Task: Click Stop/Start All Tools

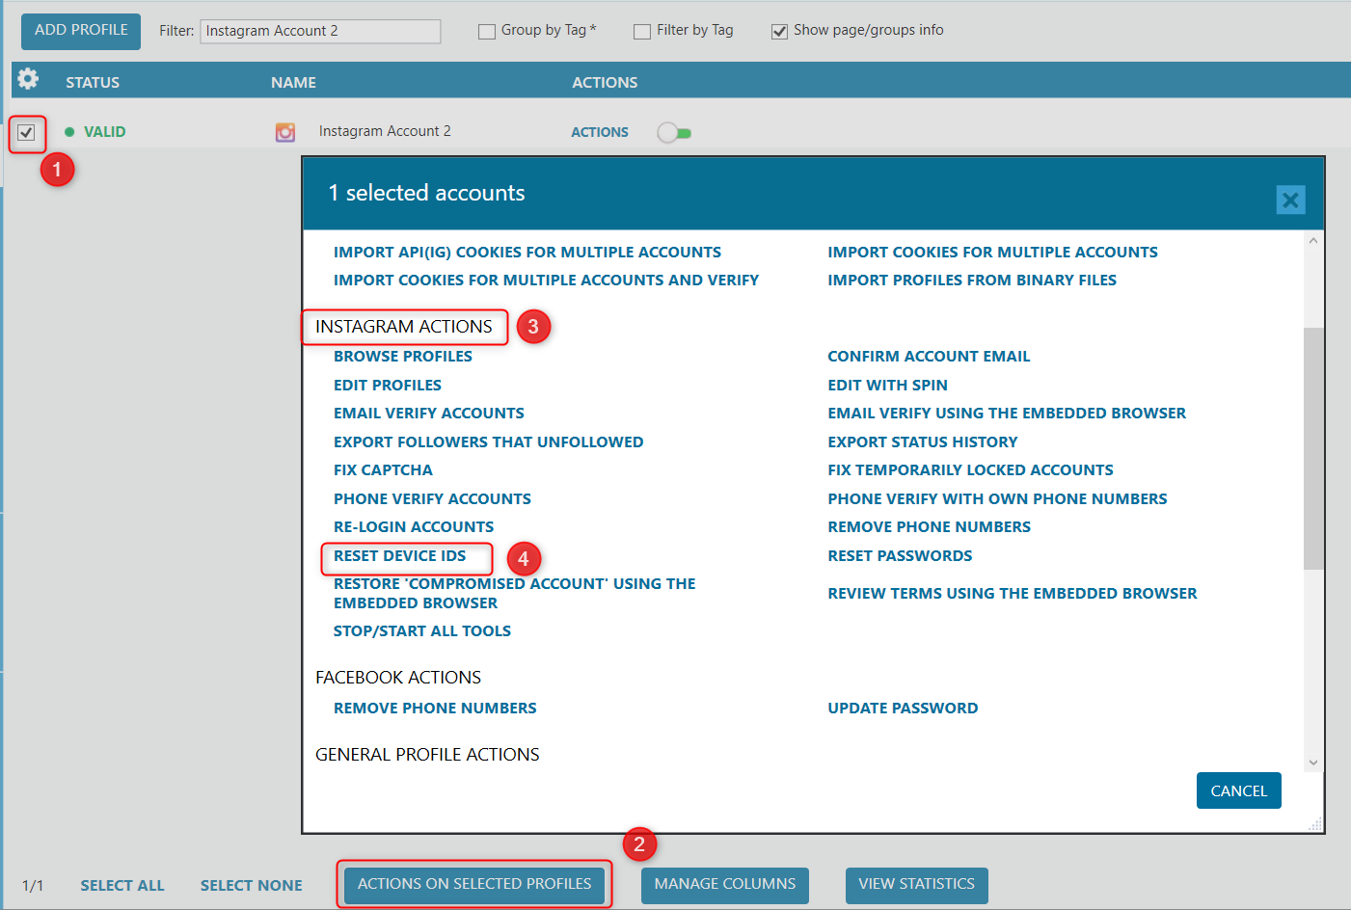Action: click(x=422, y=631)
